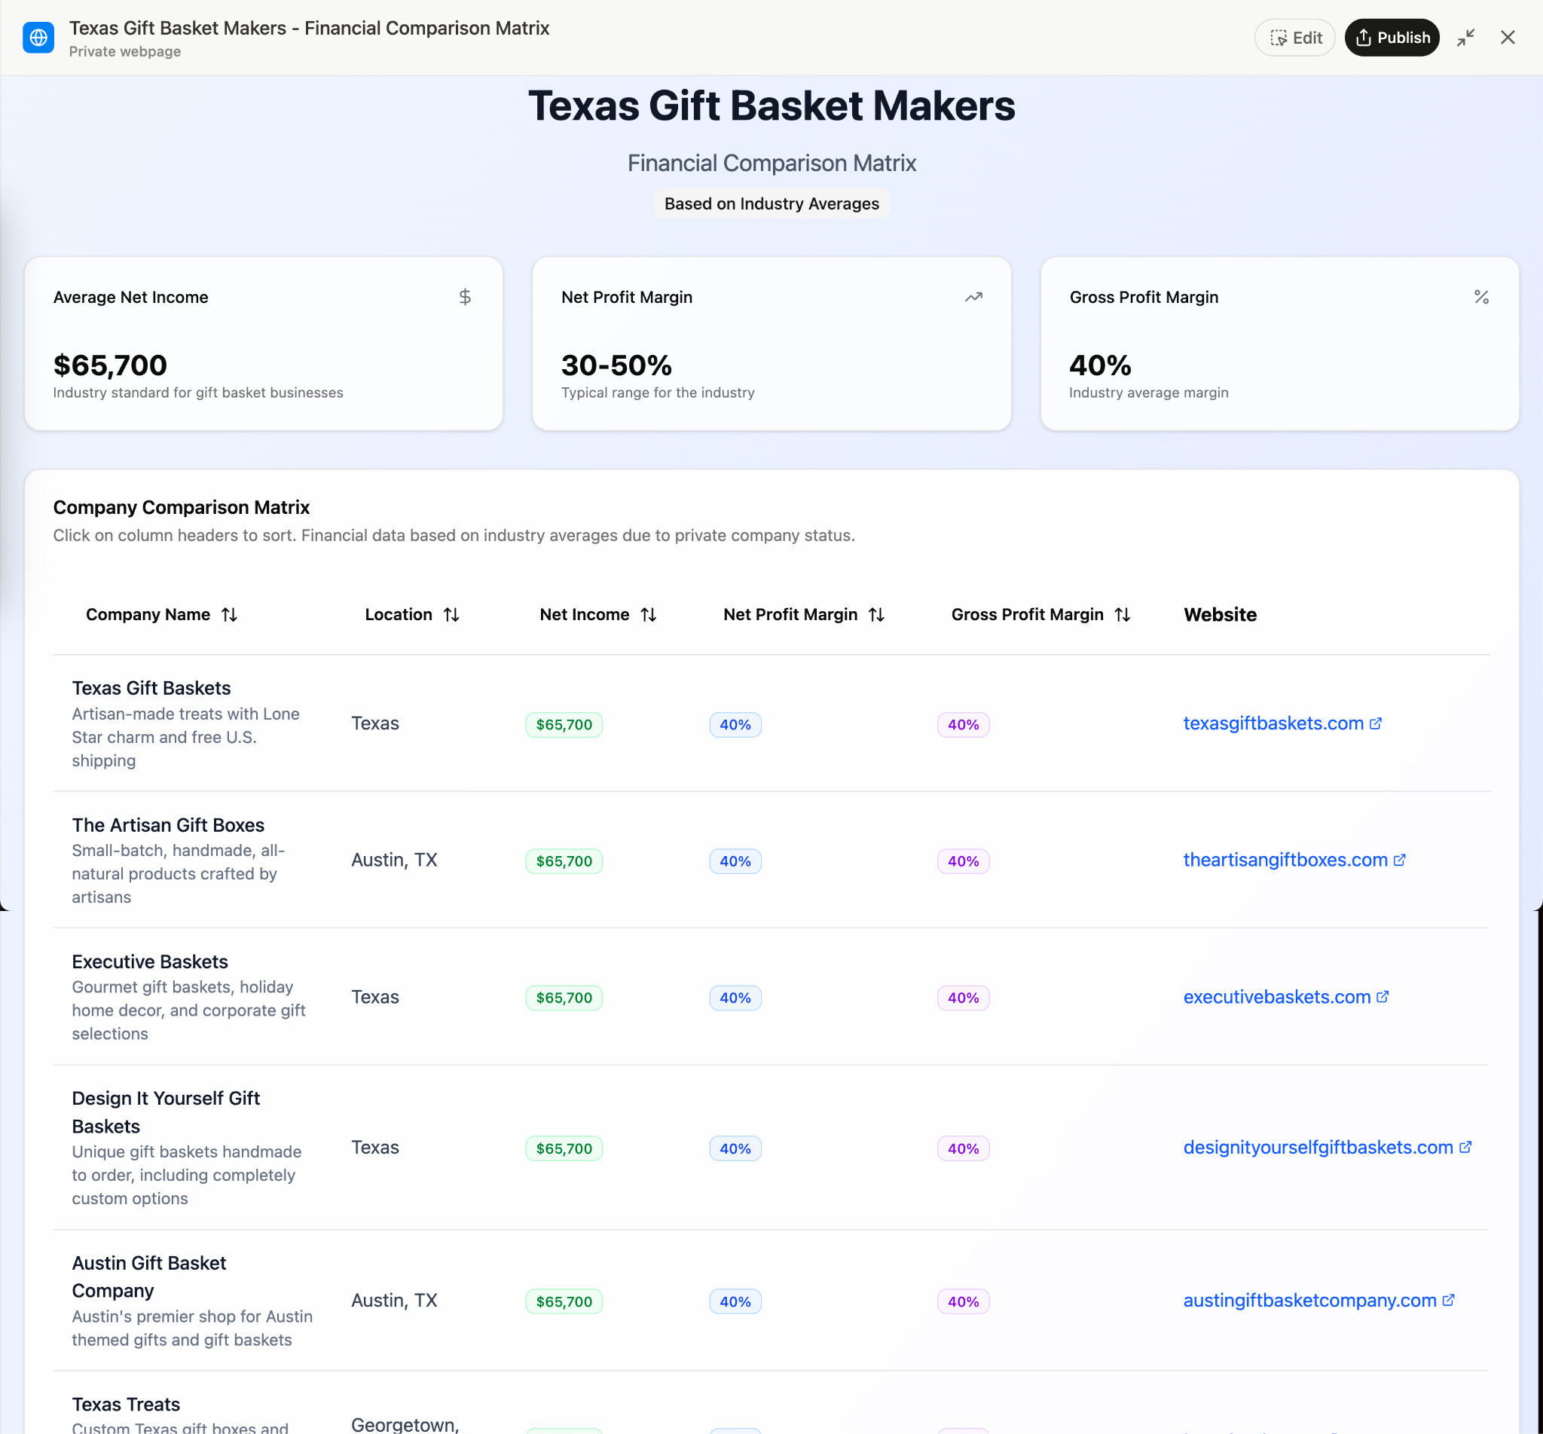Click the globe webpage icon
The image size is (1543, 1434).
tap(38, 37)
